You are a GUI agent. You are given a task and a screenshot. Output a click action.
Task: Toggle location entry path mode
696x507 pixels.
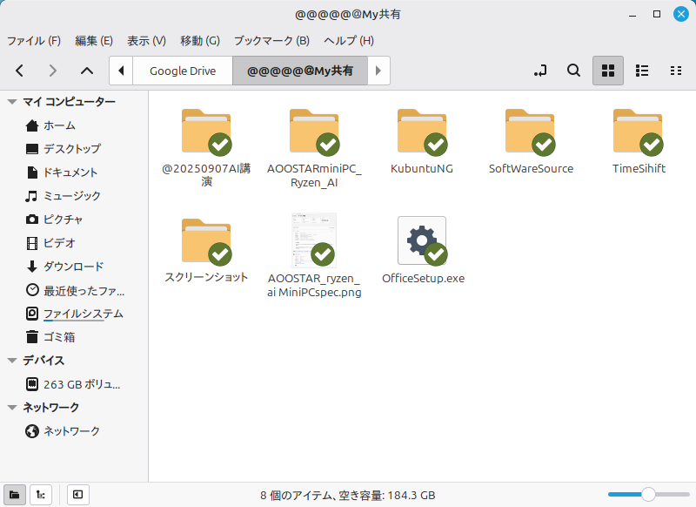tap(540, 71)
